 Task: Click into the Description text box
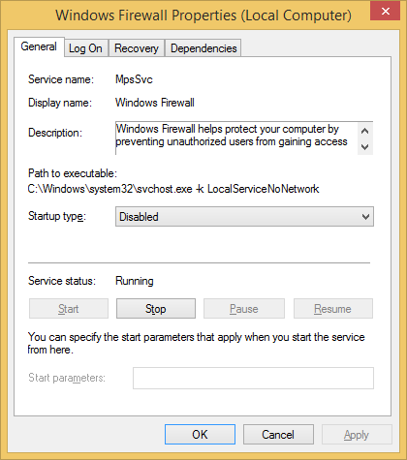pos(236,138)
